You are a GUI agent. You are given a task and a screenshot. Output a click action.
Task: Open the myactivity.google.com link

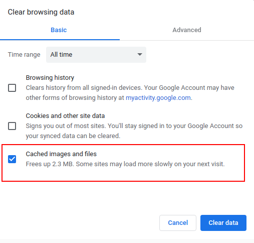click(x=158, y=98)
